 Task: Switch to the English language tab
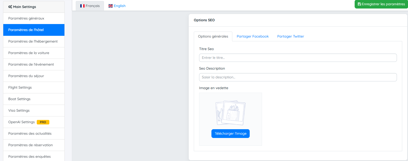pyautogui.click(x=117, y=6)
